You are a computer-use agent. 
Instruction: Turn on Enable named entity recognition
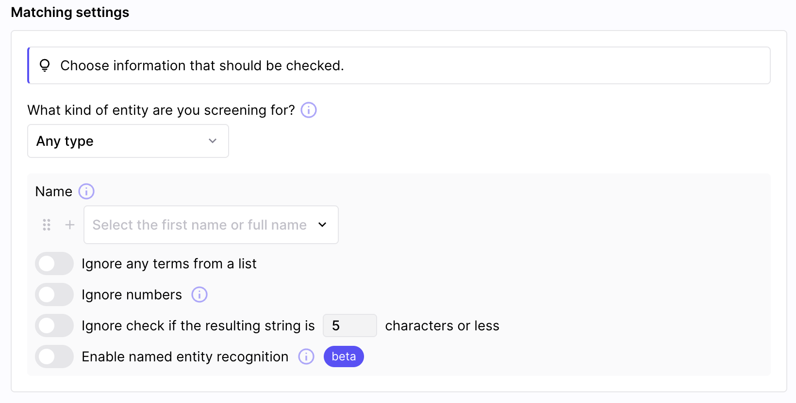point(54,356)
